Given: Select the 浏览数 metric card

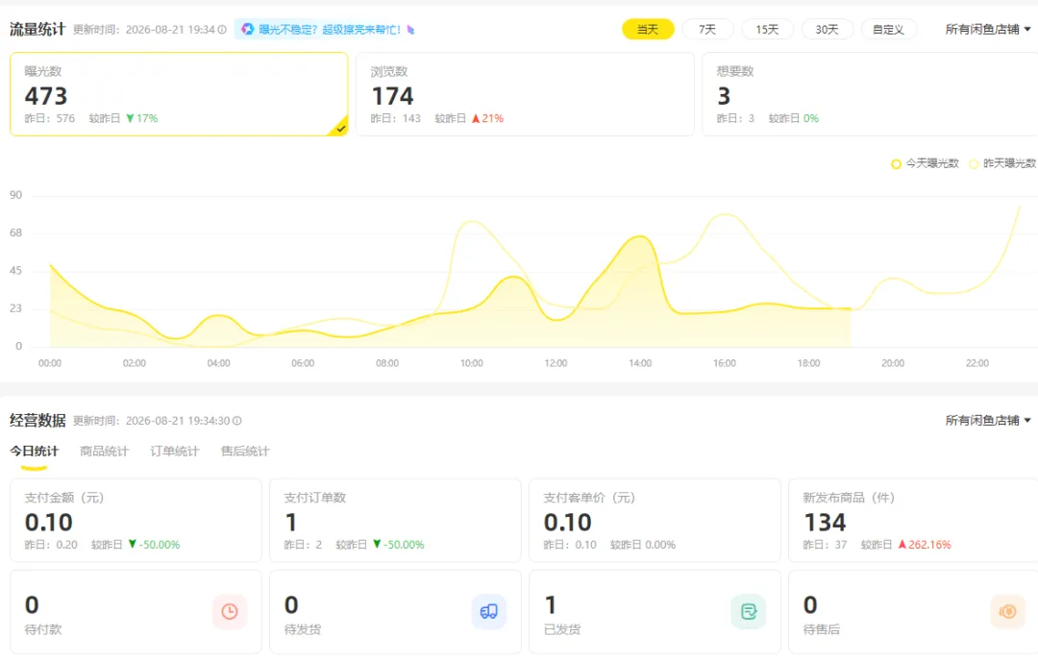Looking at the screenshot, I should (x=525, y=94).
